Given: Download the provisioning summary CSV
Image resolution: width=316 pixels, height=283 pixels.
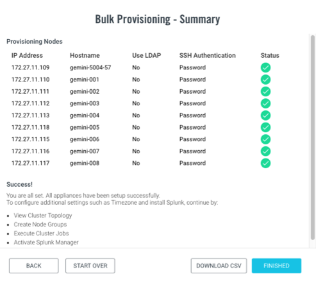Looking at the screenshot, I should pyautogui.click(x=219, y=266).
